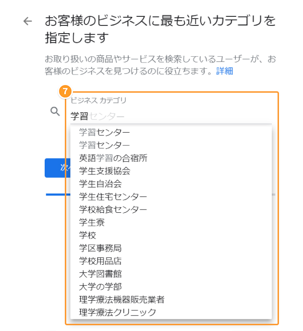The image size is (303, 331).
Task: Choose 英語学習の合宿所 from the list
Action: 171,158
